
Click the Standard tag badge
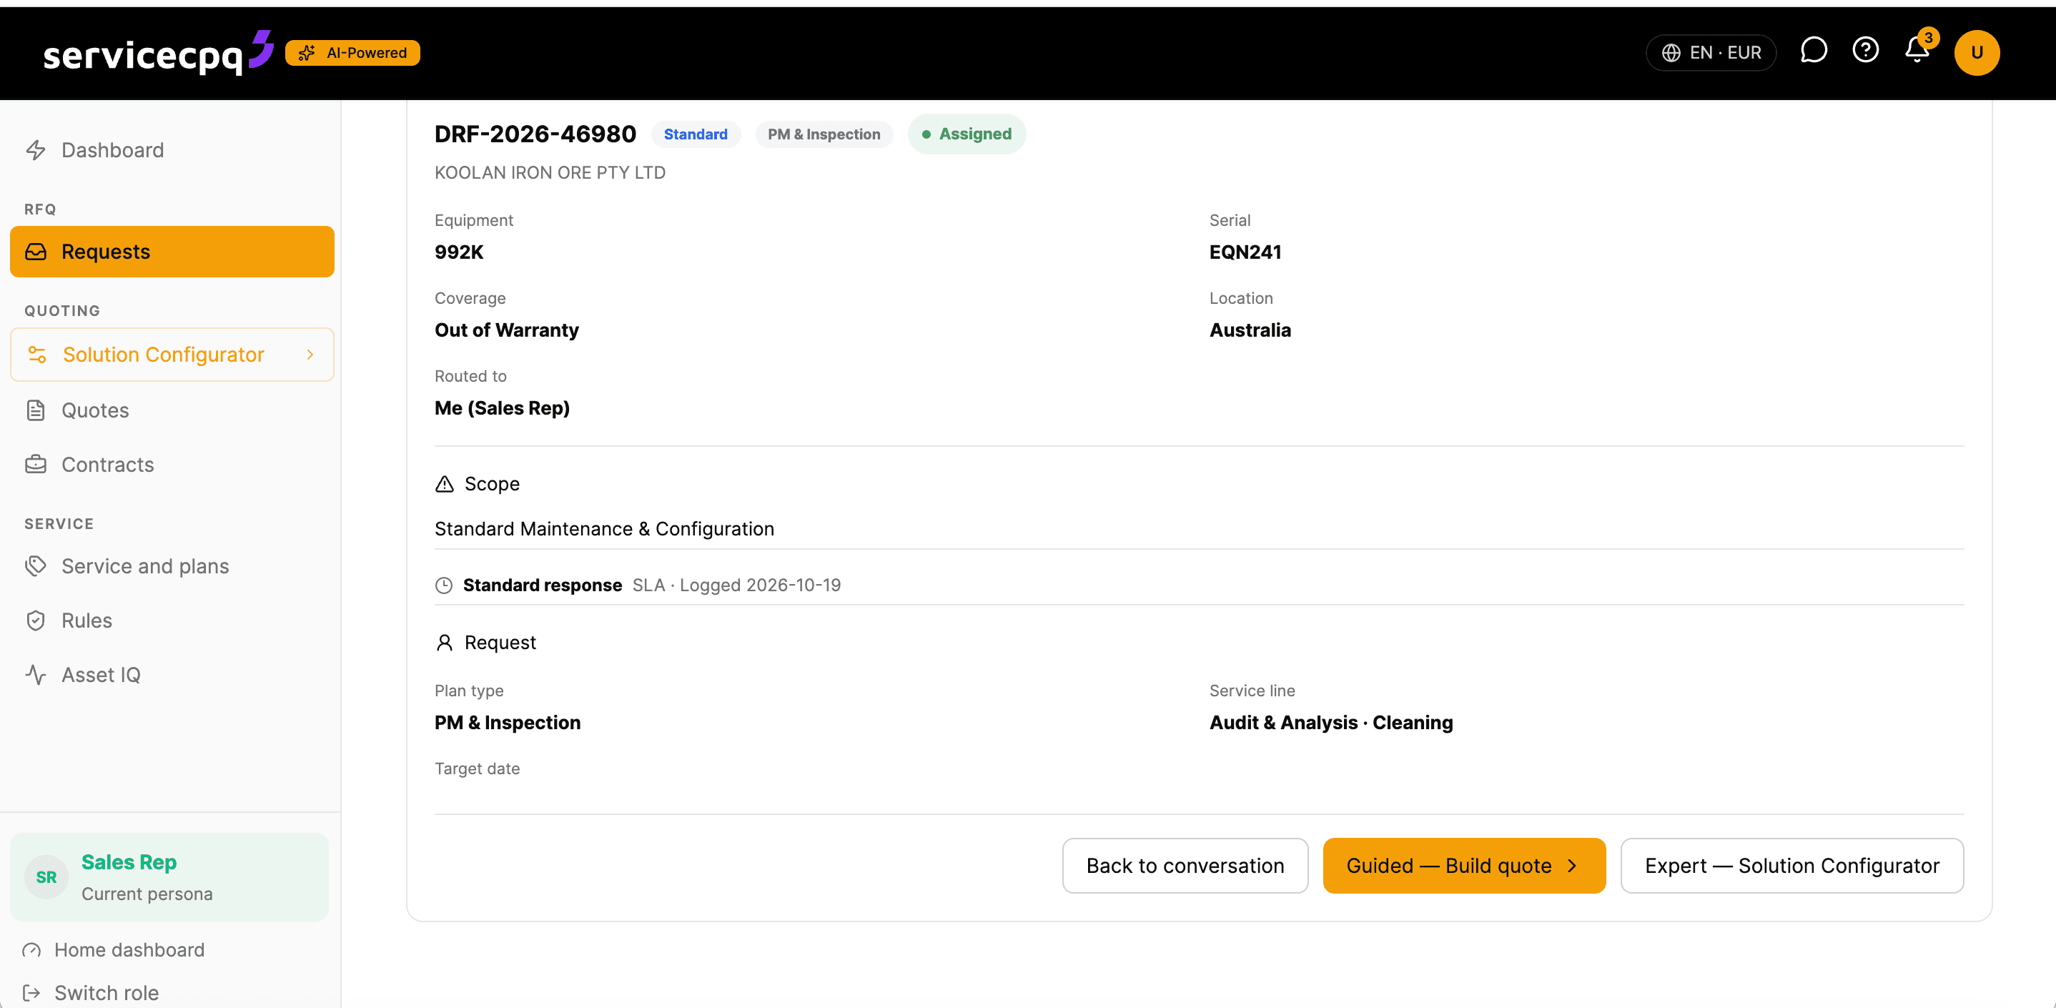(x=695, y=134)
